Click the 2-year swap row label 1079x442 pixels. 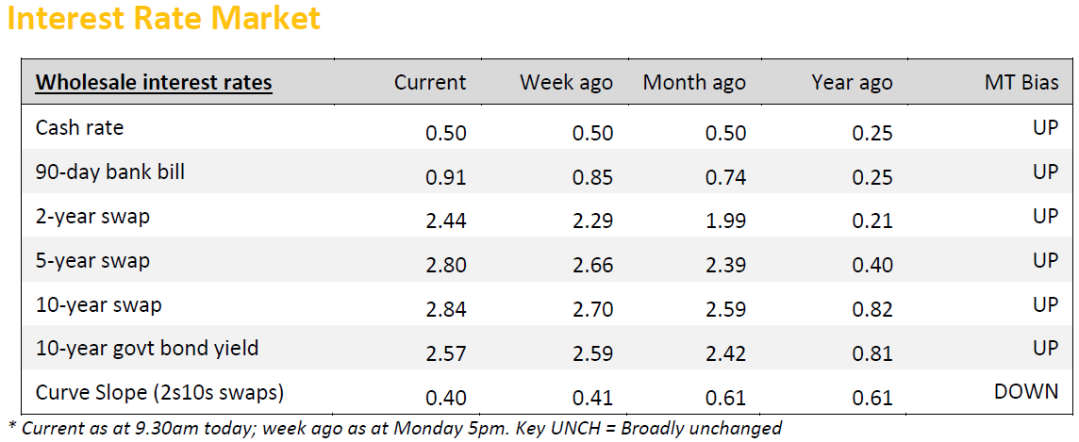(x=92, y=217)
